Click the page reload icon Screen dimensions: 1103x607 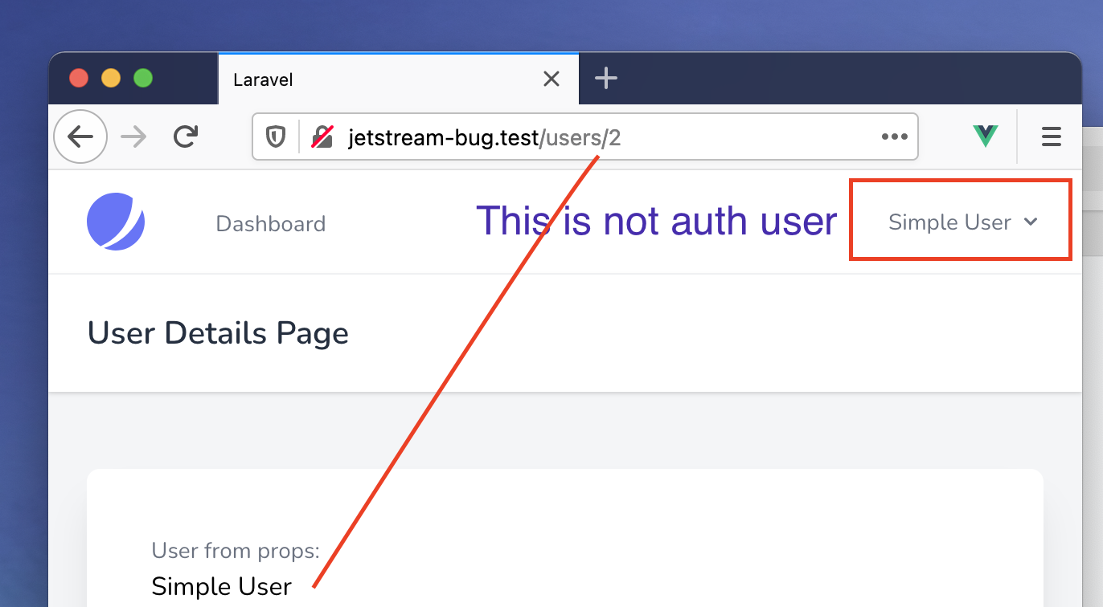(185, 136)
